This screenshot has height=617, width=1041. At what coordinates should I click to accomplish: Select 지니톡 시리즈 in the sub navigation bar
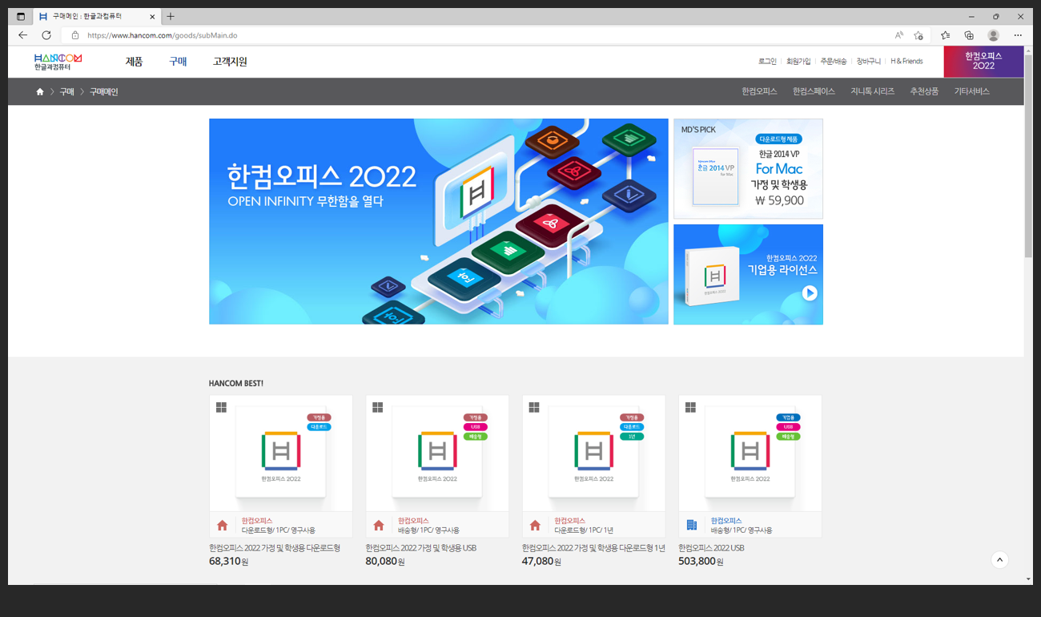click(872, 91)
